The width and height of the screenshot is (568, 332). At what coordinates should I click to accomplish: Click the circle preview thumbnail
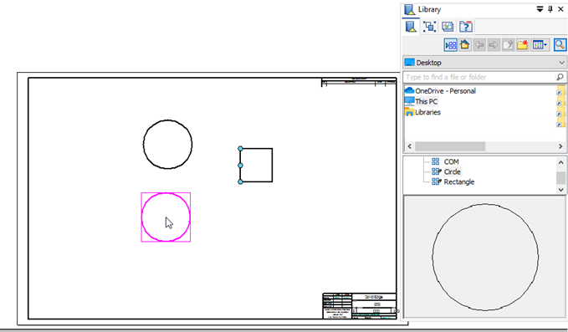point(484,257)
